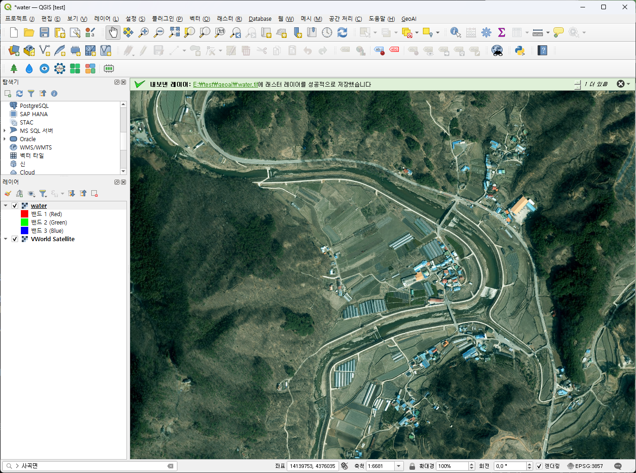Toggle VWorld Satellite layer visibility
636x473 pixels.
tap(15, 239)
